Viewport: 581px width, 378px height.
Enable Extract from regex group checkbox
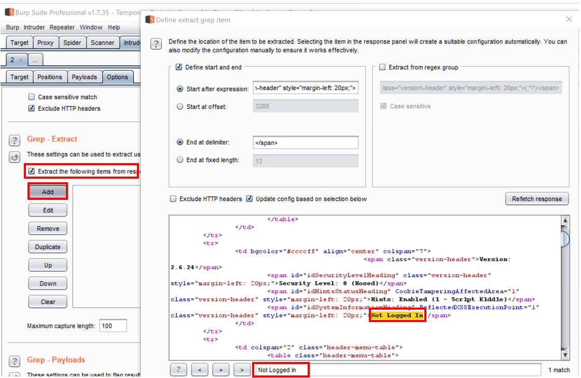(x=382, y=67)
